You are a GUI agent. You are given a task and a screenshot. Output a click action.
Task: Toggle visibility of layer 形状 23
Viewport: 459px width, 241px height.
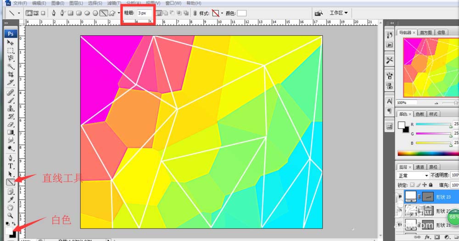pyautogui.click(x=399, y=196)
